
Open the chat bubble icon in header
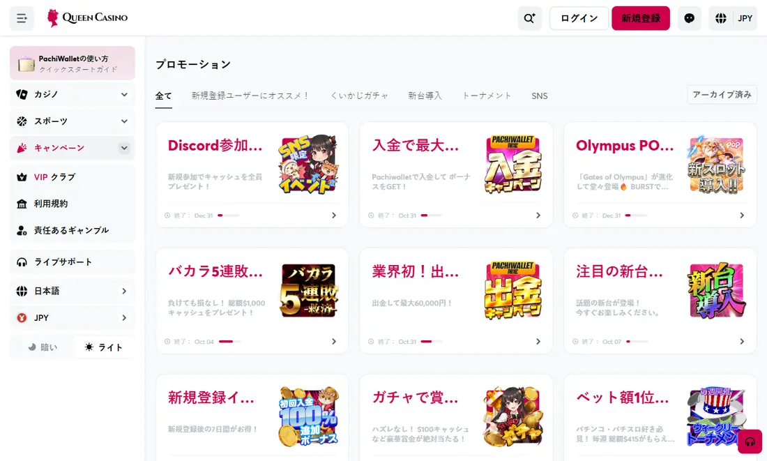pyautogui.click(x=689, y=18)
